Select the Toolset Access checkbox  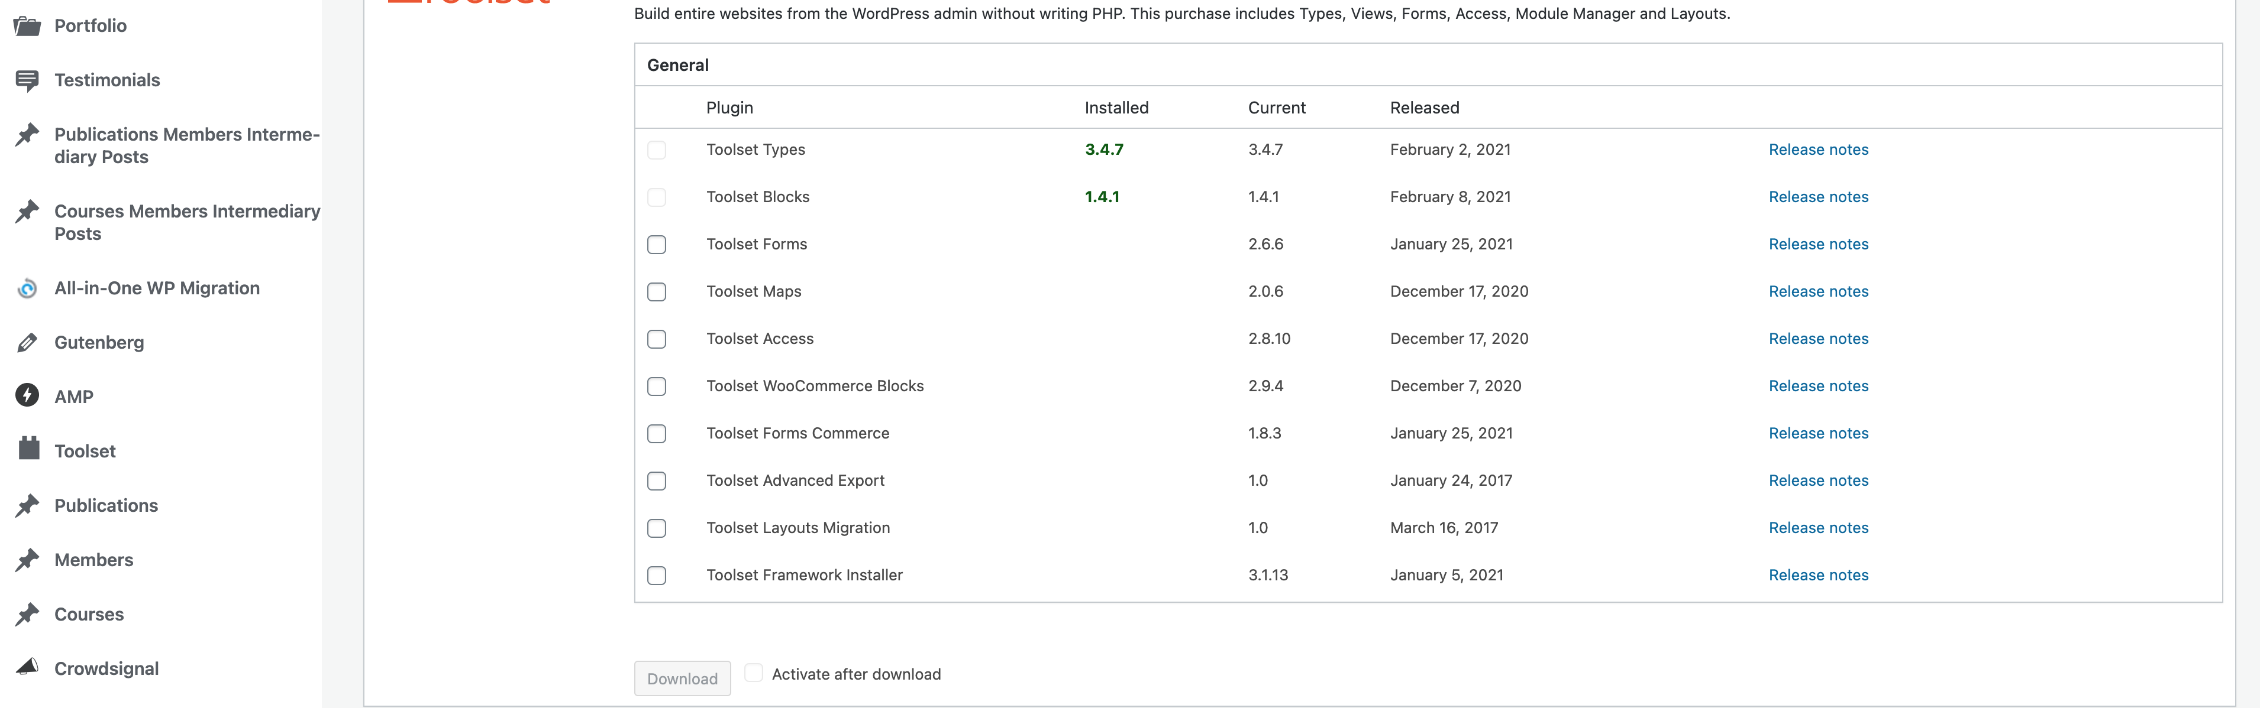656,339
